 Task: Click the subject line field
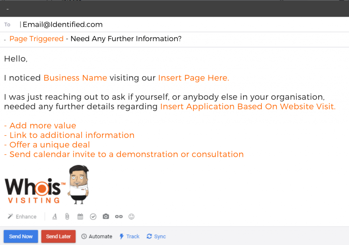(174, 39)
